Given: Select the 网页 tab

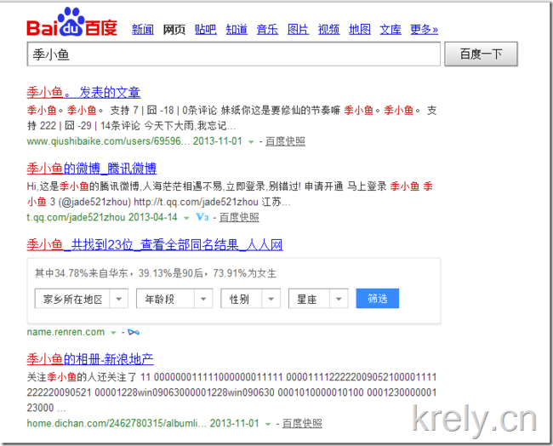Looking at the screenshot, I should tap(174, 29).
